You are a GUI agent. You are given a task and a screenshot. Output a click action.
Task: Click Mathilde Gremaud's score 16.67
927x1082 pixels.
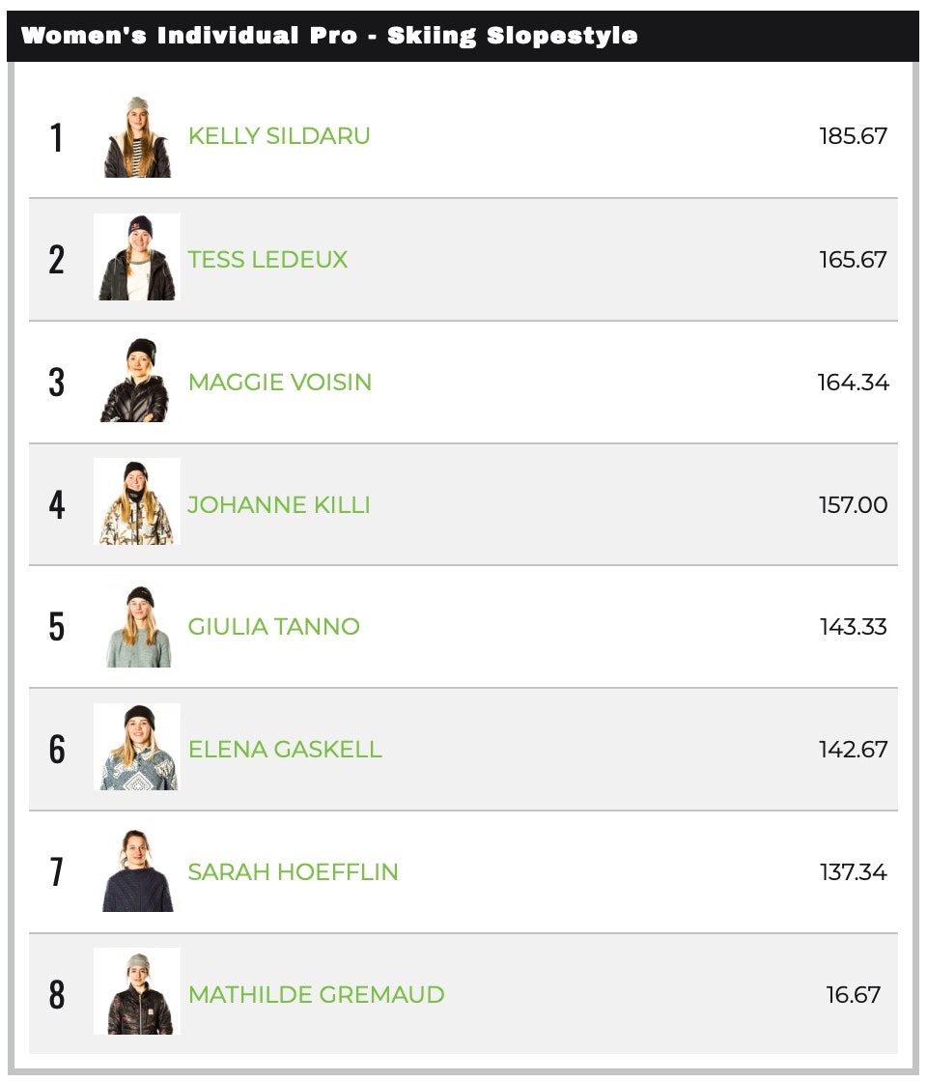click(853, 995)
